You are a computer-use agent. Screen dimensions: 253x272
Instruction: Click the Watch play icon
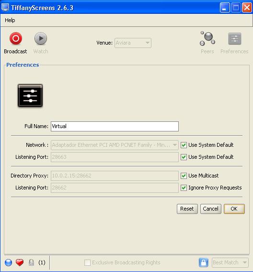pos(41,38)
